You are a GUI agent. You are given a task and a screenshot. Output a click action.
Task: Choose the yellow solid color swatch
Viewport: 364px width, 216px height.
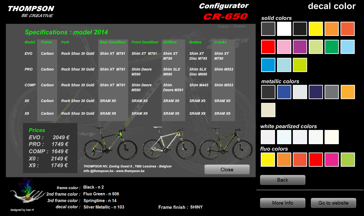tap(316, 29)
